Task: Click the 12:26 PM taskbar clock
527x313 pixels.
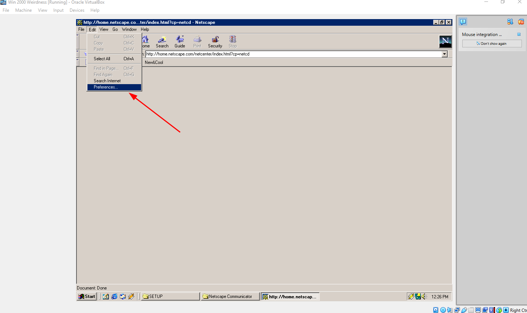Action: [x=440, y=296]
